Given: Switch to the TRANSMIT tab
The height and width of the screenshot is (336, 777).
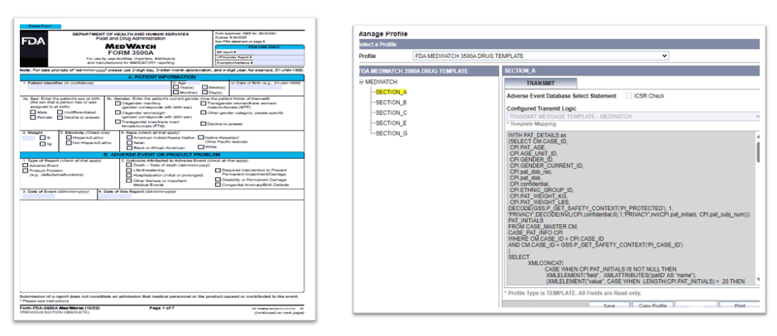Looking at the screenshot, I should pos(540,84).
